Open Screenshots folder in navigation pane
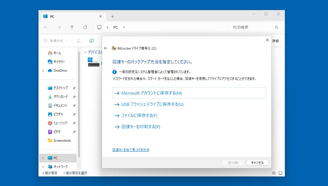 click(x=59, y=141)
